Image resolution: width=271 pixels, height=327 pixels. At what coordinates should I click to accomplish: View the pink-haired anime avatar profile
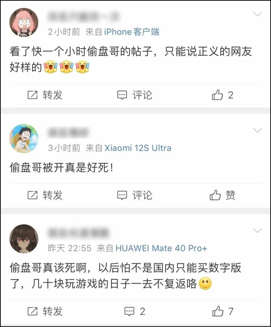point(24,23)
